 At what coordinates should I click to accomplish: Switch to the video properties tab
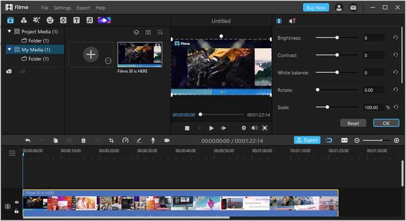(x=279, y=21)
